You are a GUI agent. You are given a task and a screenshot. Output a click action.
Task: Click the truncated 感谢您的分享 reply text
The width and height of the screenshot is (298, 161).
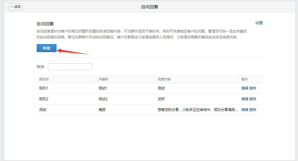[x=198, y=110]
